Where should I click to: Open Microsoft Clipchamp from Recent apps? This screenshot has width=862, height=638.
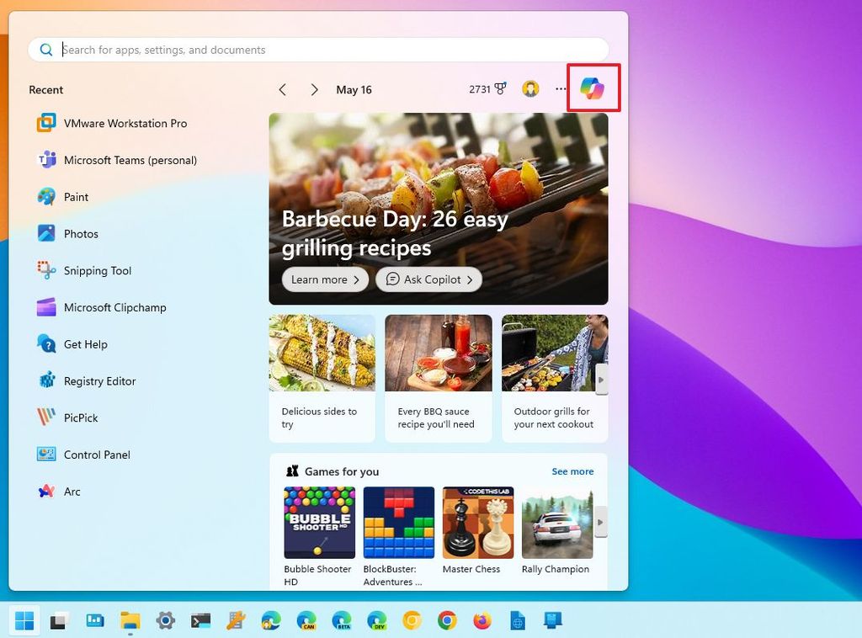click(x=115, y=307)
